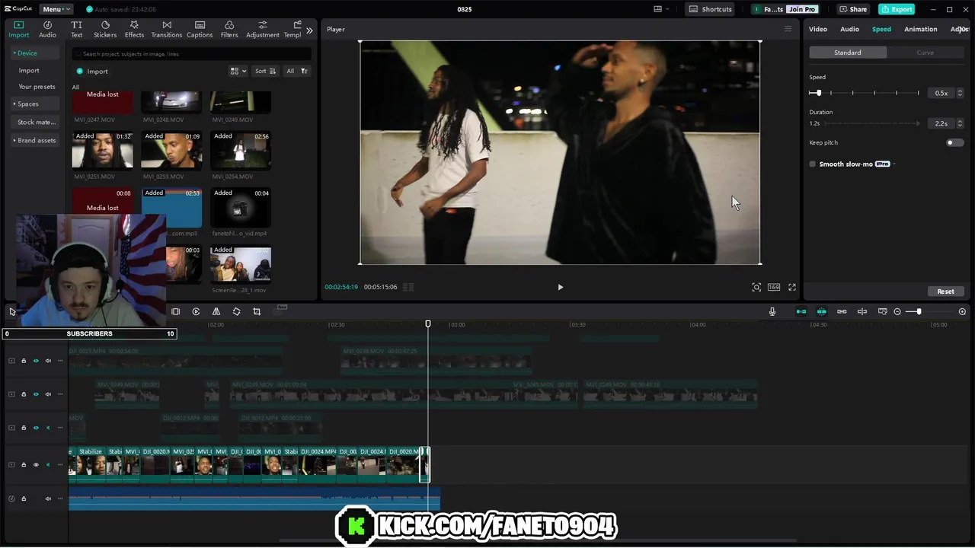Click the Join Pro button
Screen dimensions: 975x548
pos(801,9)
